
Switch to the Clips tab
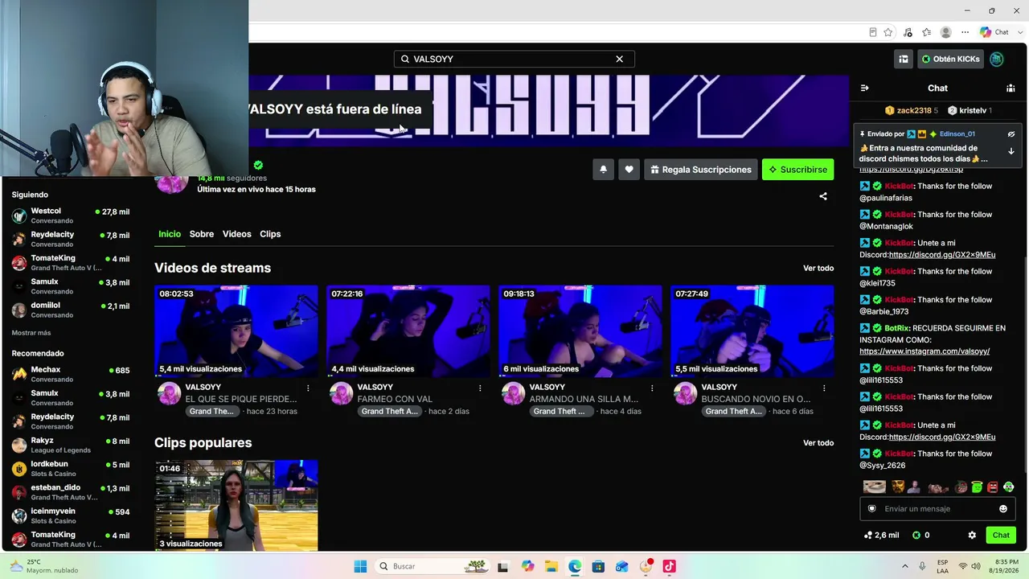[270, 234]
